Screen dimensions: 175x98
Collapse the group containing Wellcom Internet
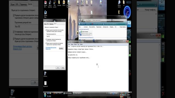126,29
